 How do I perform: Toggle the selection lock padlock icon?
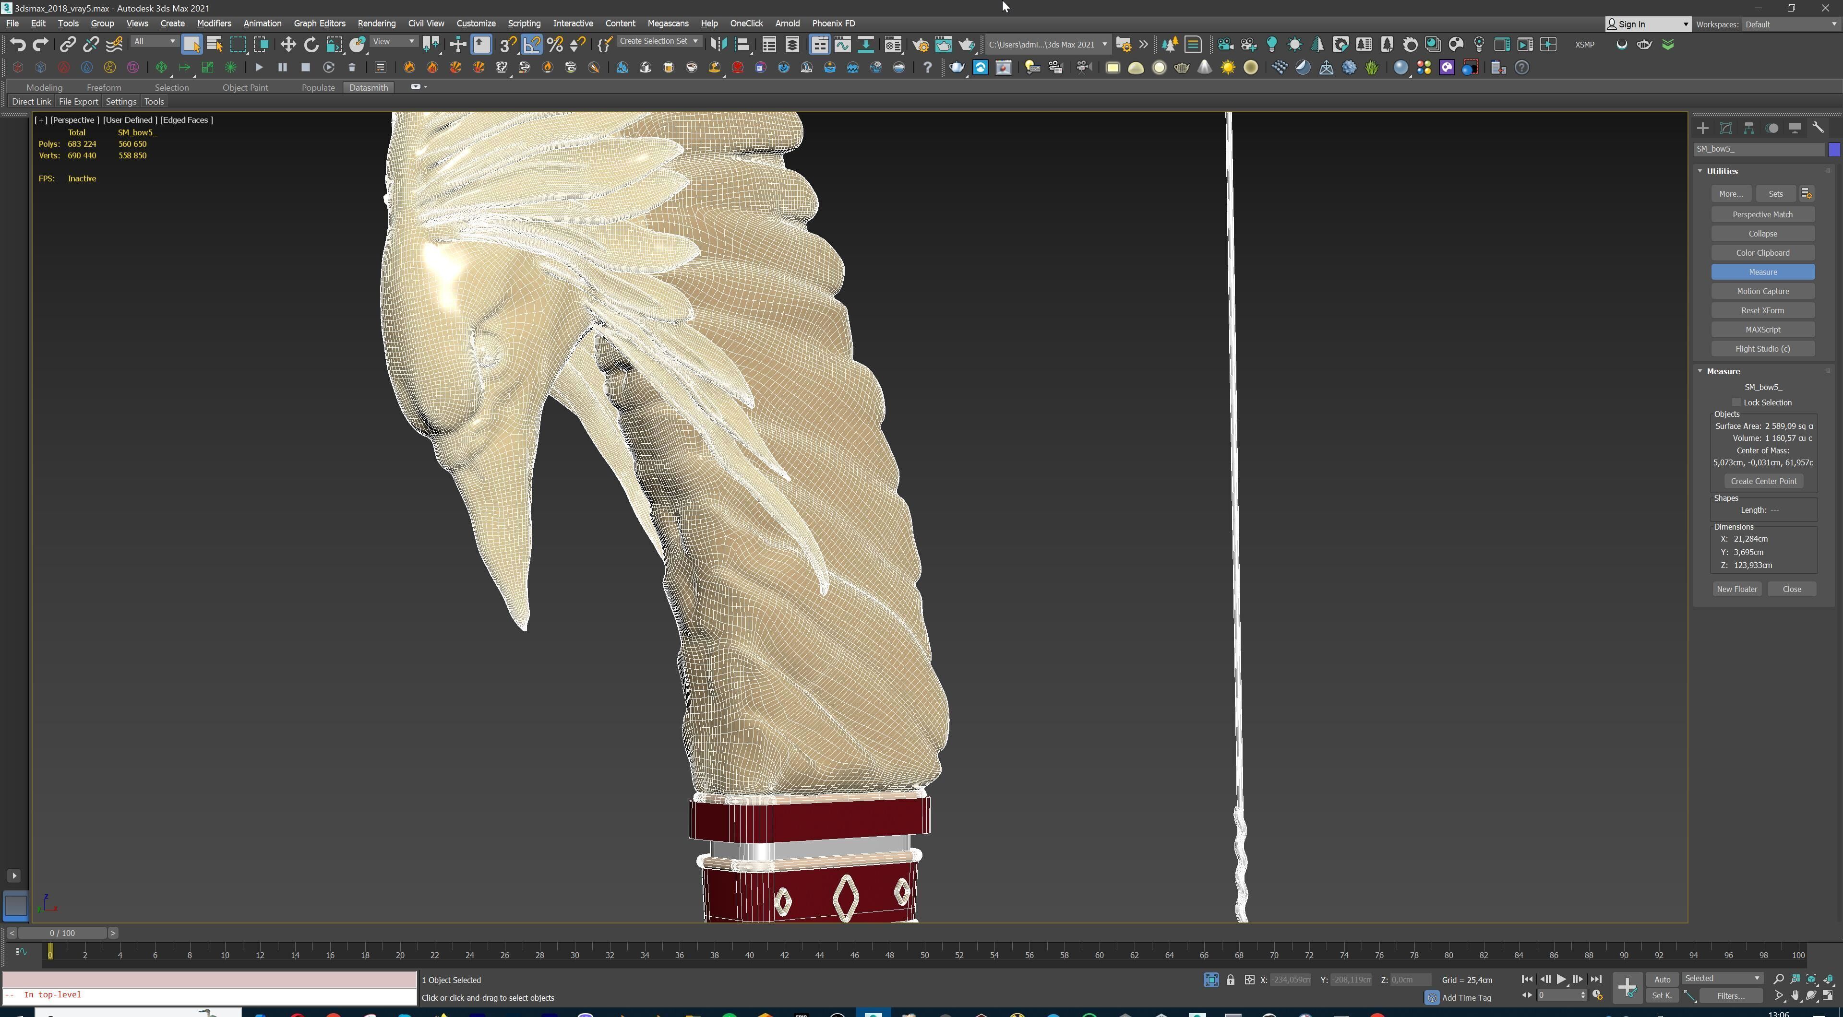coord(1230,980)
